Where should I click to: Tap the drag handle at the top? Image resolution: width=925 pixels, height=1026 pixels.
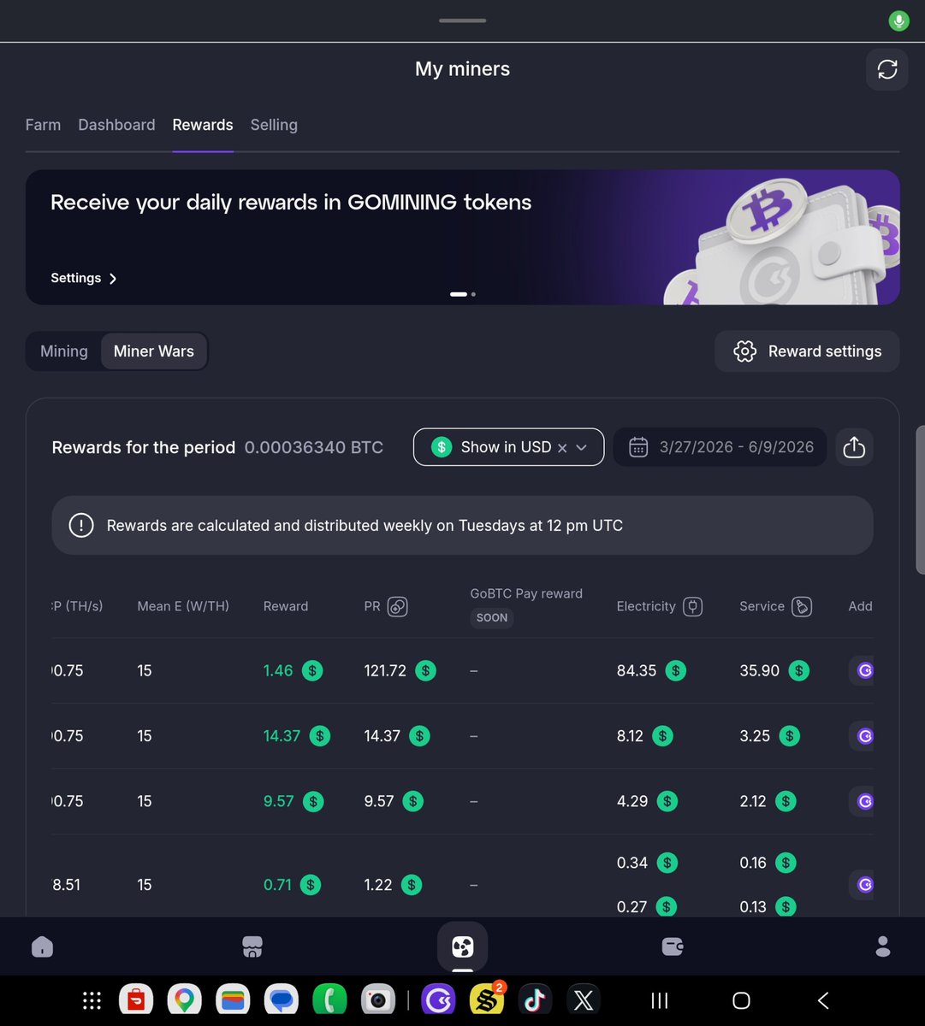tap(462, 21)
